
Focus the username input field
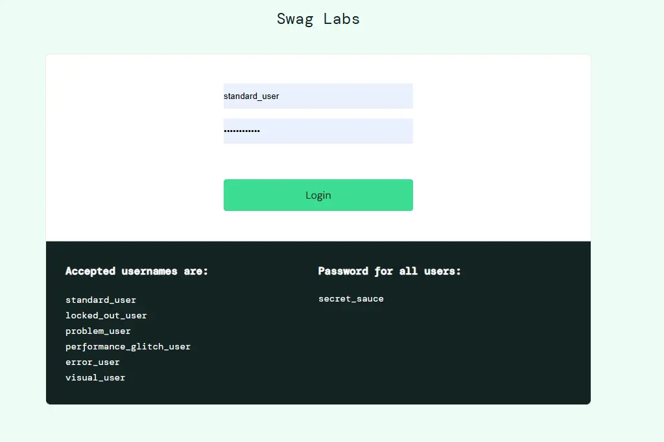318,96
